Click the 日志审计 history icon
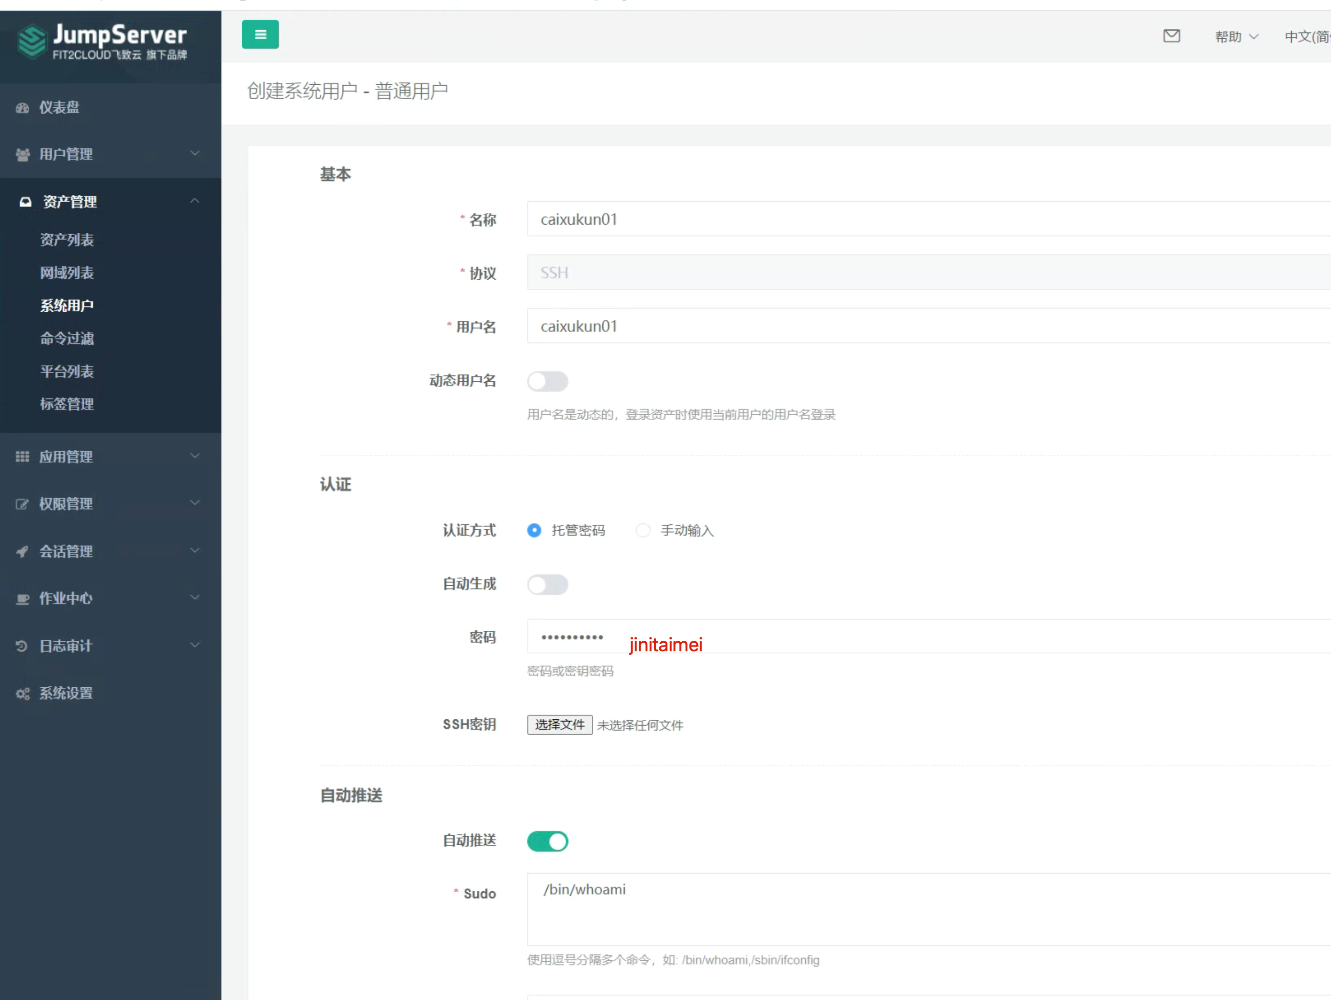This screenshot has height=1000, width=1331. pyautogui.click(x=23, y=646)
